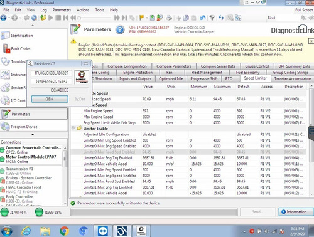Click the grey Forward navigation arrow
The image size is (314, 237).
tap(14, 18)
